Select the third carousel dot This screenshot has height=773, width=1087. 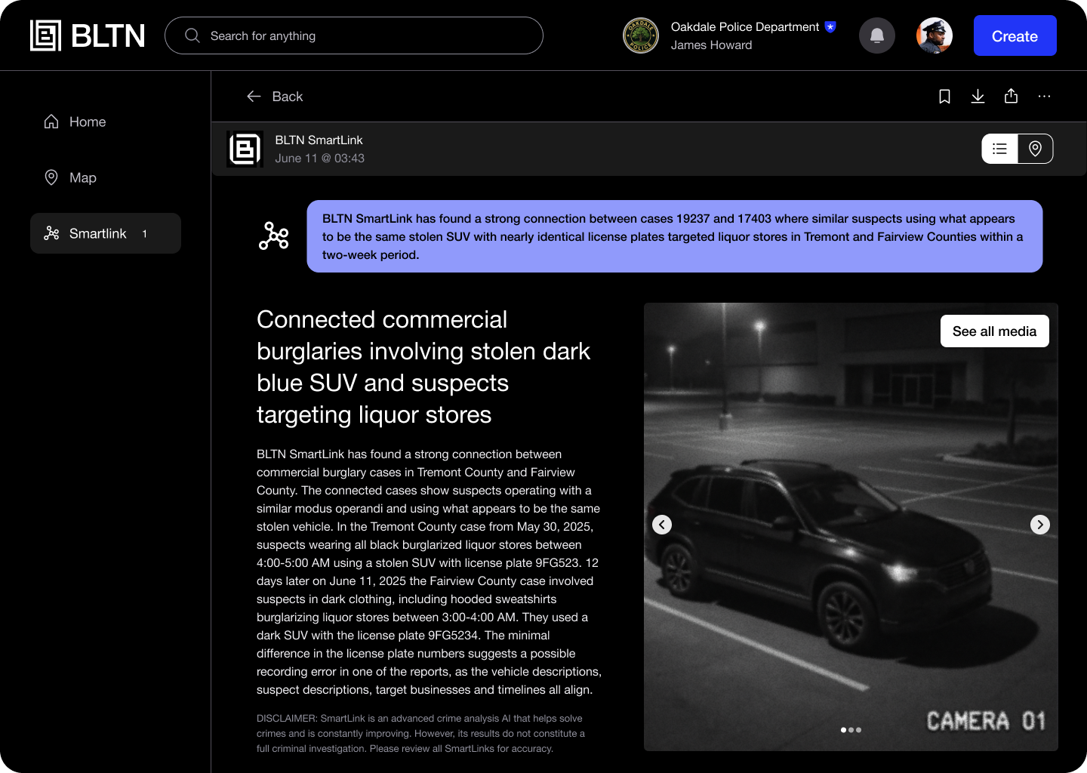[858, 730]
